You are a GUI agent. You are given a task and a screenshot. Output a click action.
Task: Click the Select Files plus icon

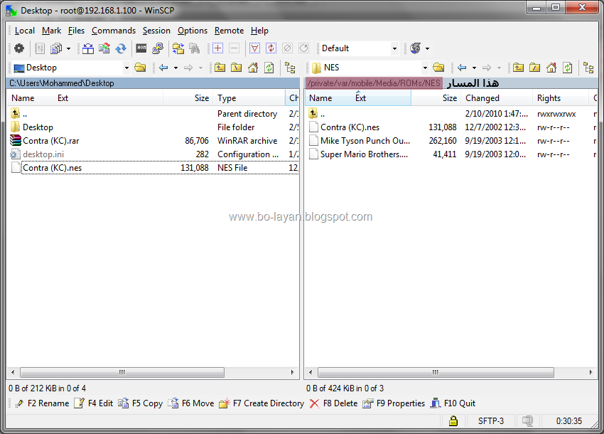(217, 48)
